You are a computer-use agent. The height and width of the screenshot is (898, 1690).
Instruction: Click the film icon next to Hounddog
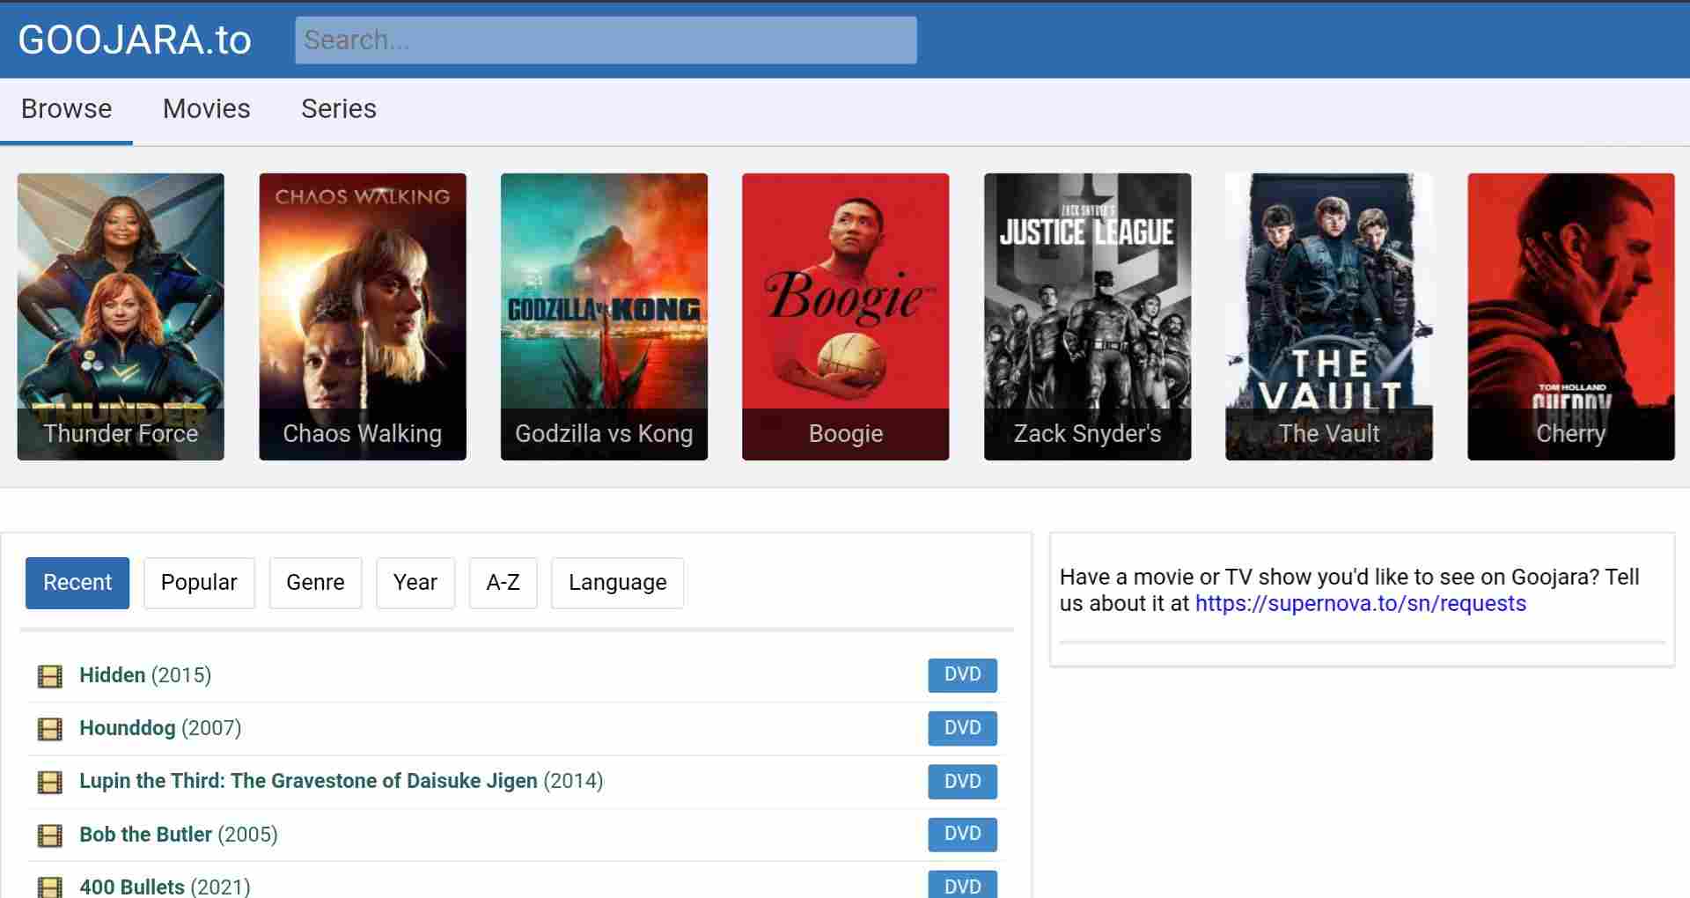pos(50,729)
